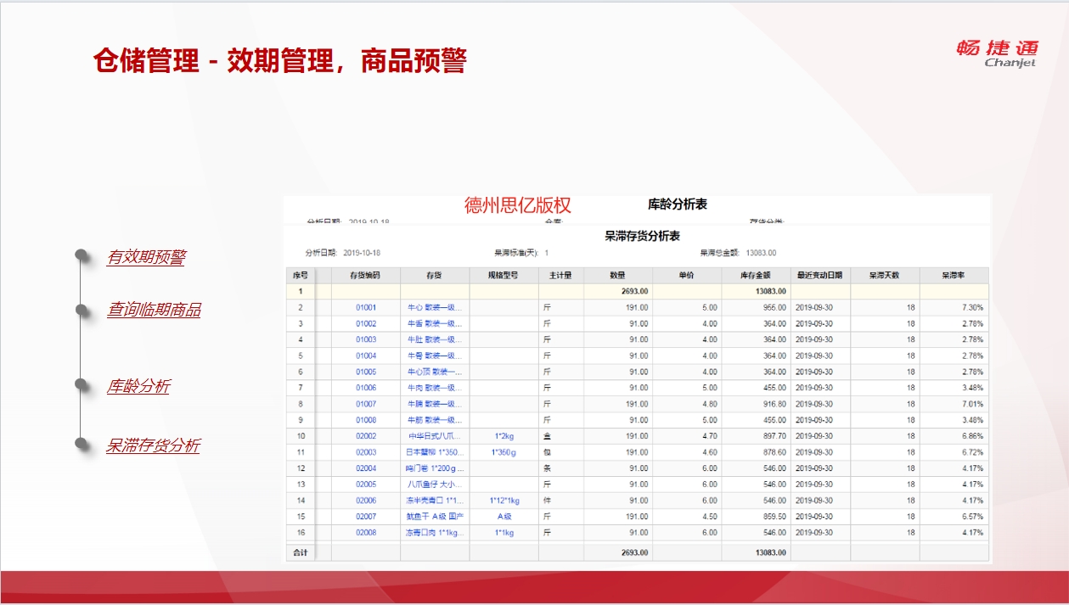Sort by the 存货编码 column header

pyautogui.click(x=365, y=275)
